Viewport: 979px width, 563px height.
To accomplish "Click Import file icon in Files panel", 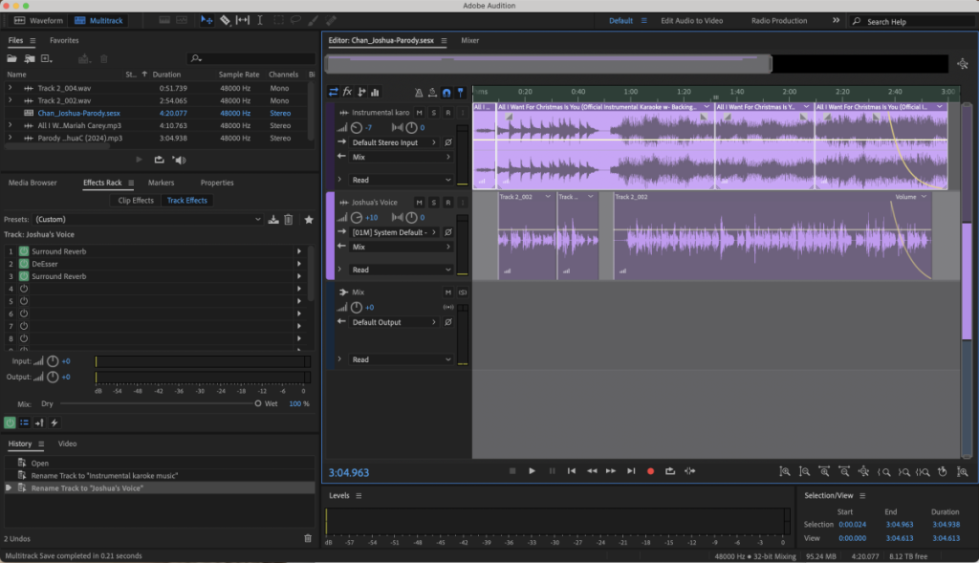I will 30,58.
